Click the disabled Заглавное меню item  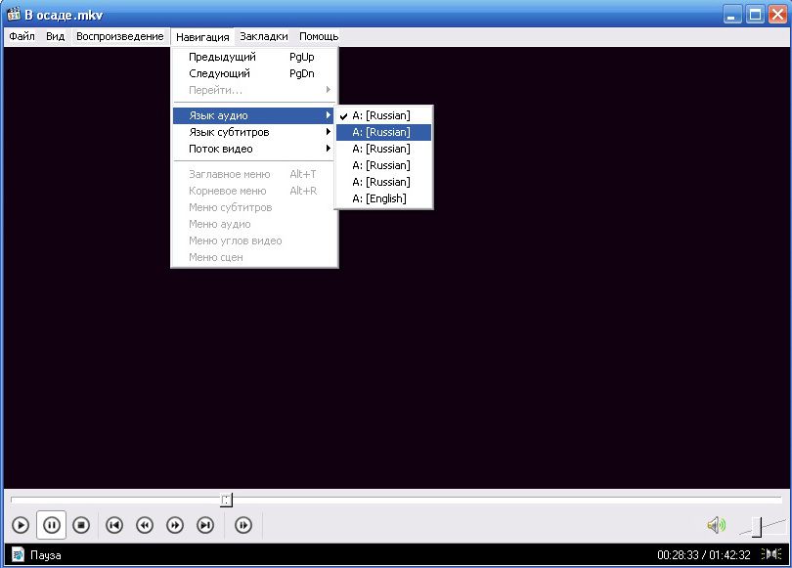tap(254, 174)
